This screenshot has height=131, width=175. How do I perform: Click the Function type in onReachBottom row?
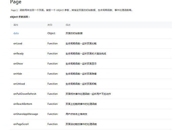click(x=53, y=104)
